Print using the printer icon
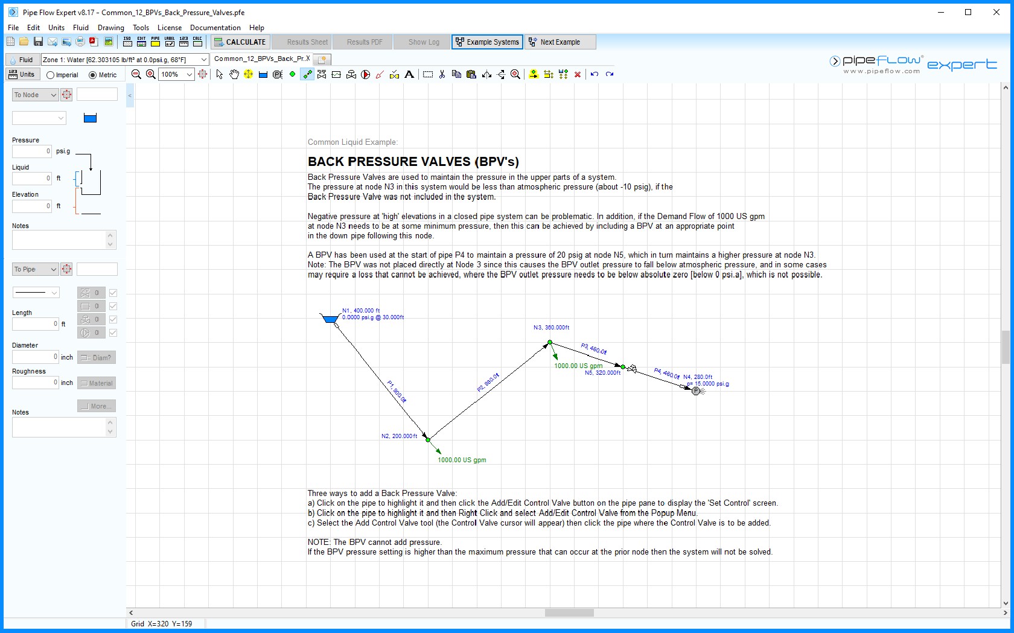The height and width of the screenshot is (633, 1014). (x=80, y=42)
